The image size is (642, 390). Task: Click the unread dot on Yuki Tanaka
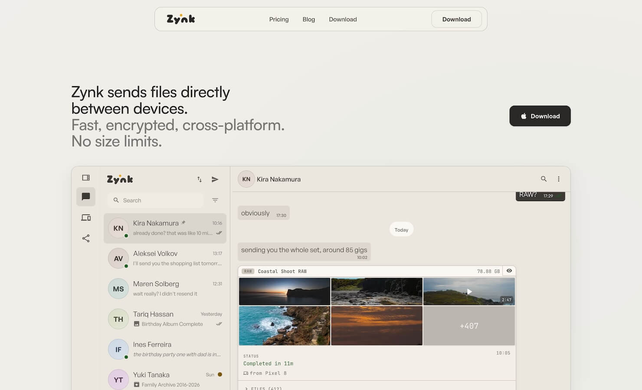(x=220, y=374)
